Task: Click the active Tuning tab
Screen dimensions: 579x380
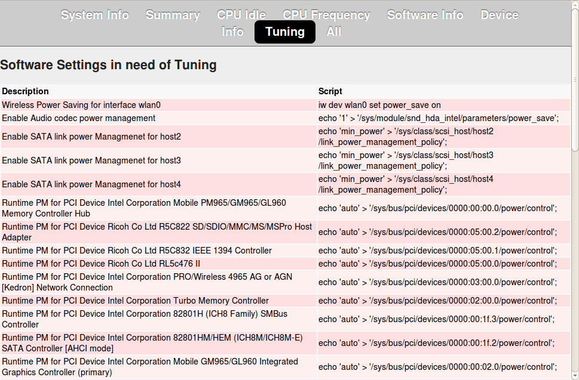Action: tap(285, 32)
